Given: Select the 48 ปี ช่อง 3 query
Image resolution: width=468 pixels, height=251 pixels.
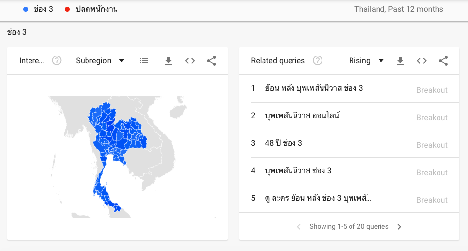Looking at the screenshot, I should [283, 143].
